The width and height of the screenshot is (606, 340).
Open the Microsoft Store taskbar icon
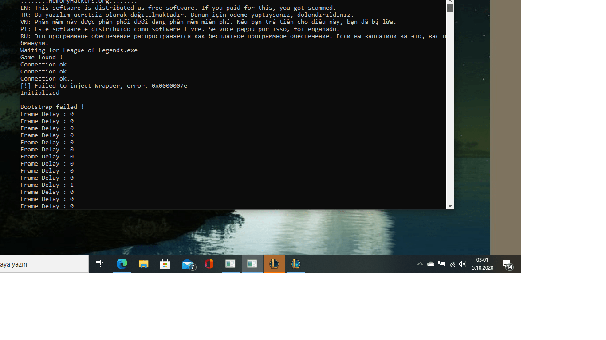pyautogui.click(x=165, y=264)
